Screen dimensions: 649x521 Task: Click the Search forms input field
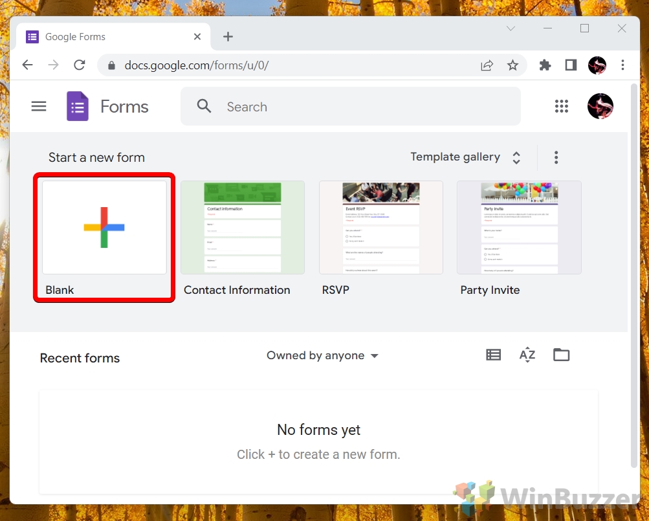351,106
